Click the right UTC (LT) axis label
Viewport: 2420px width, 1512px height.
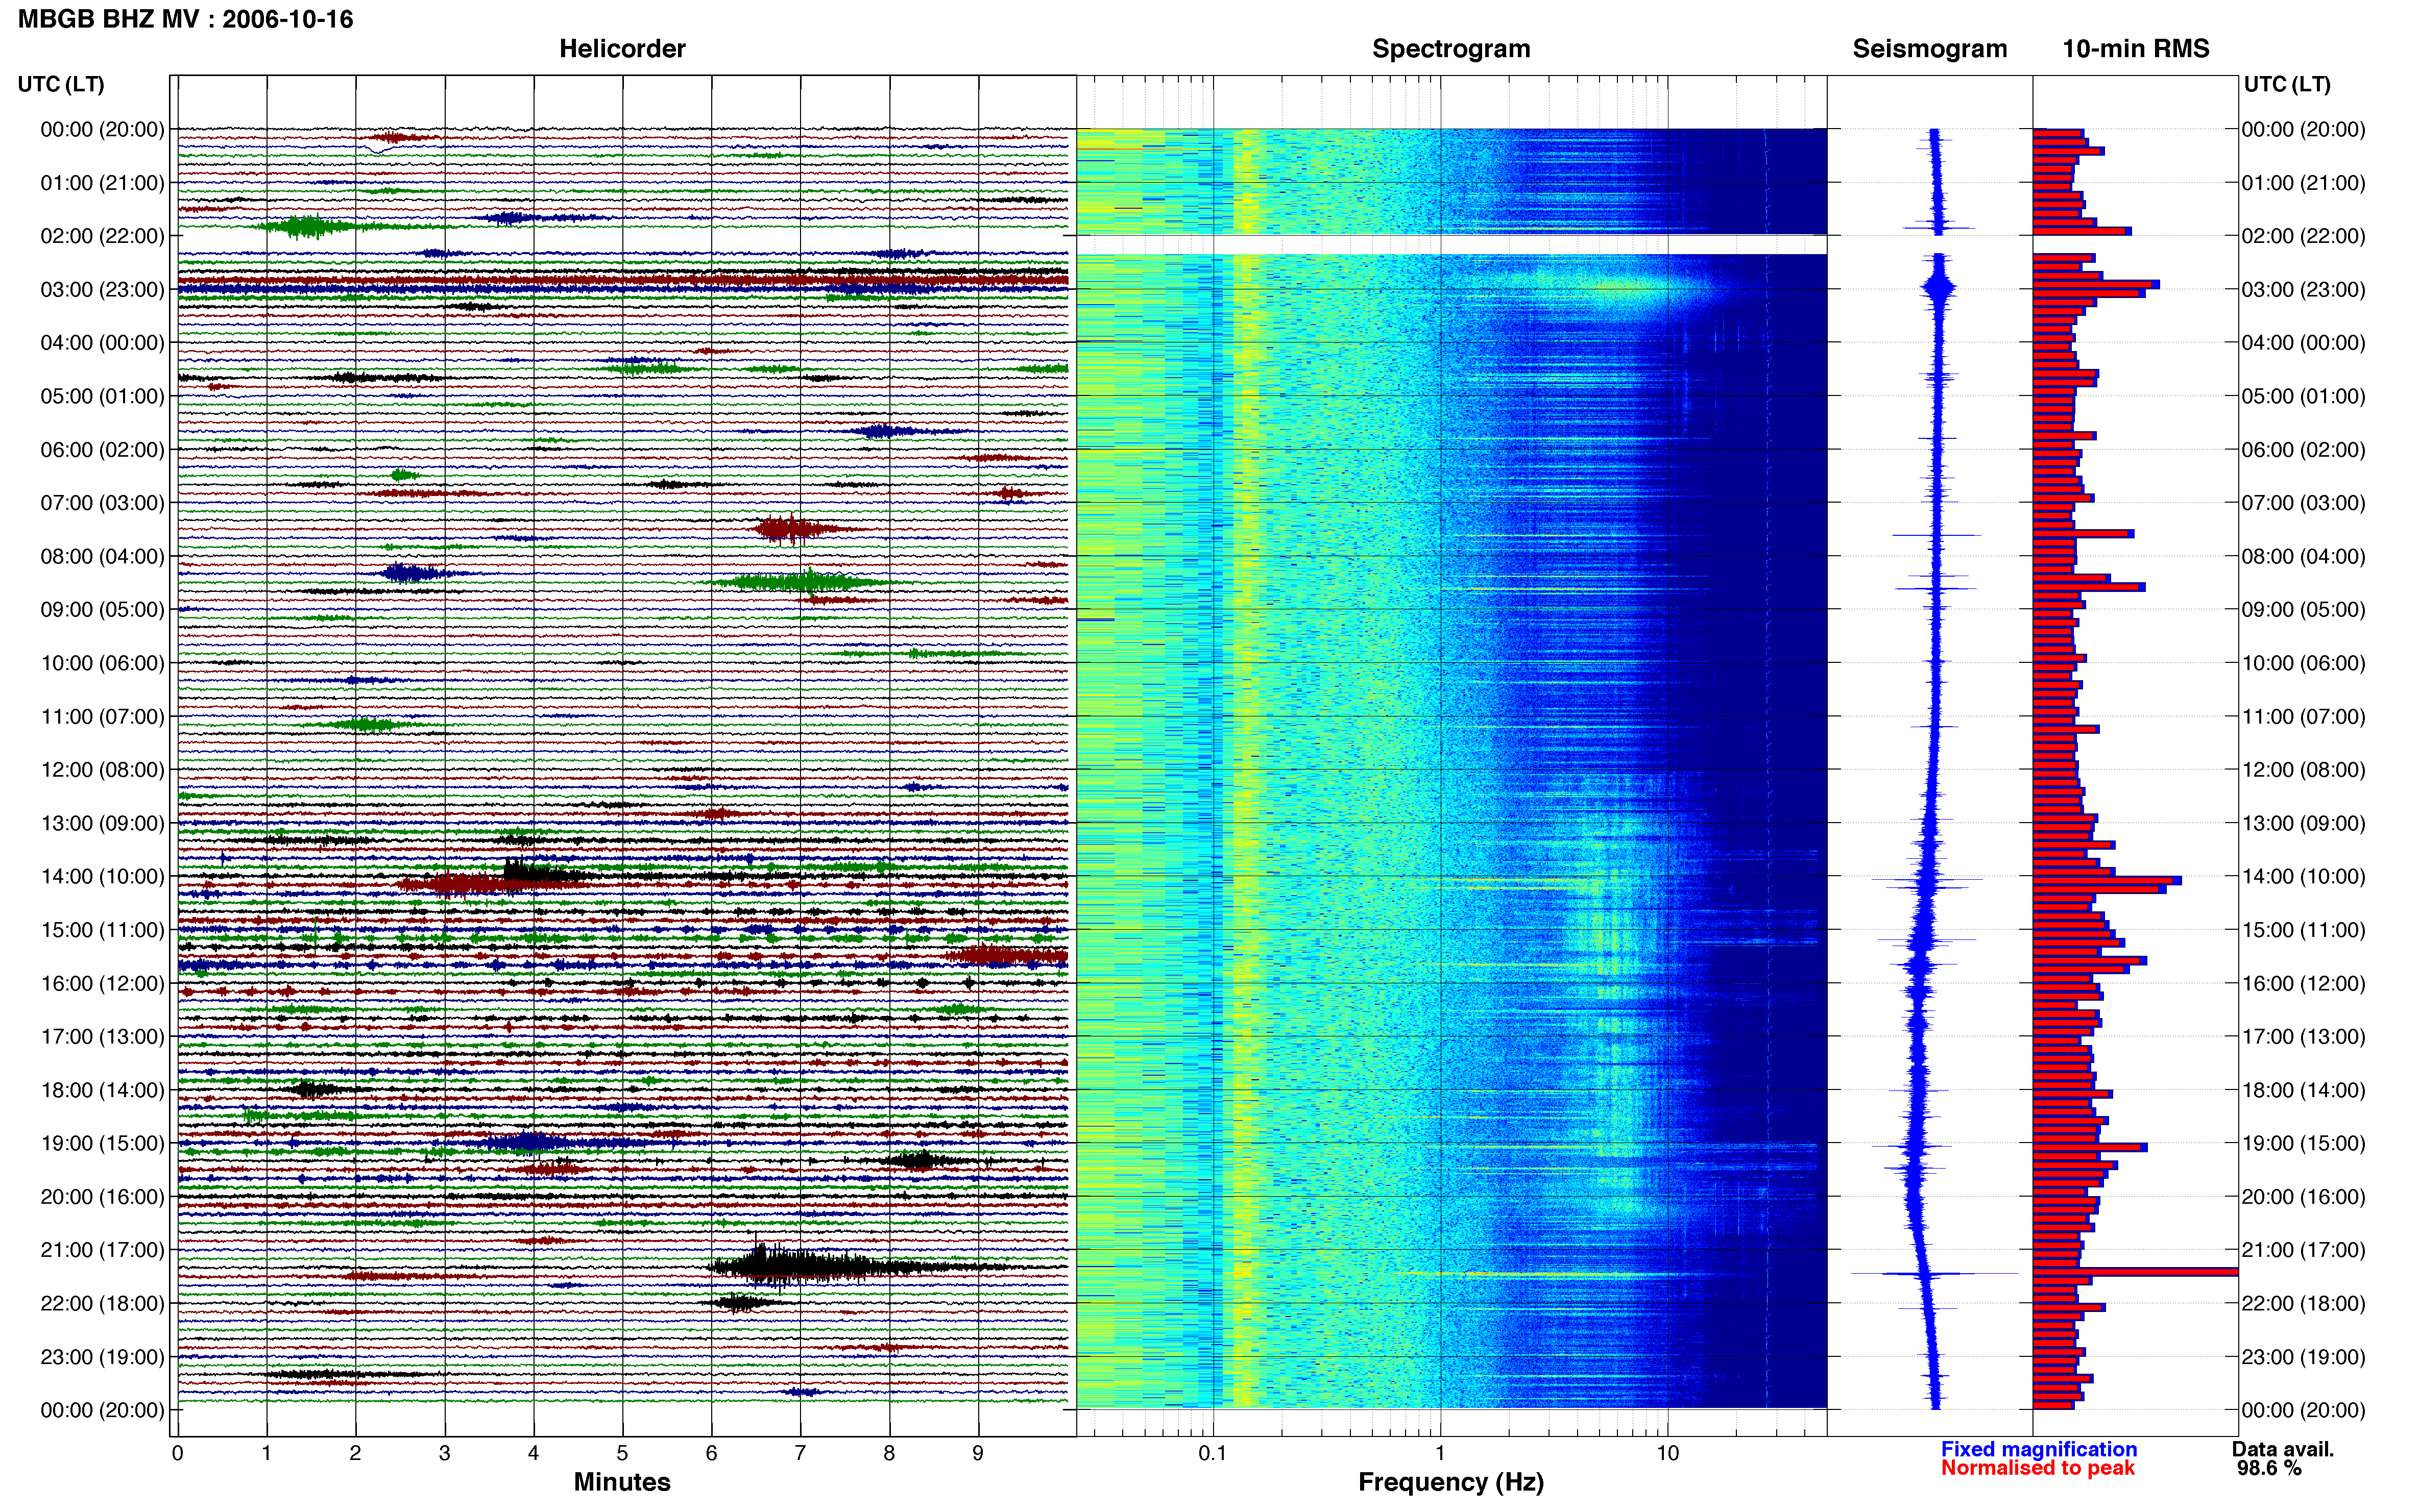[x=2287, y=84]
